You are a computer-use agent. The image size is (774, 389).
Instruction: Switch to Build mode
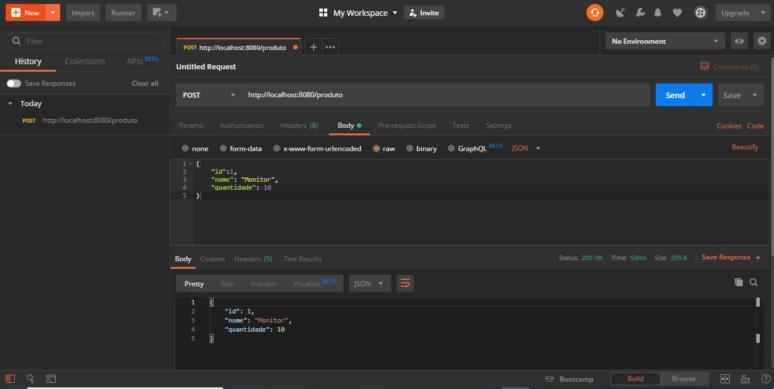635,379
